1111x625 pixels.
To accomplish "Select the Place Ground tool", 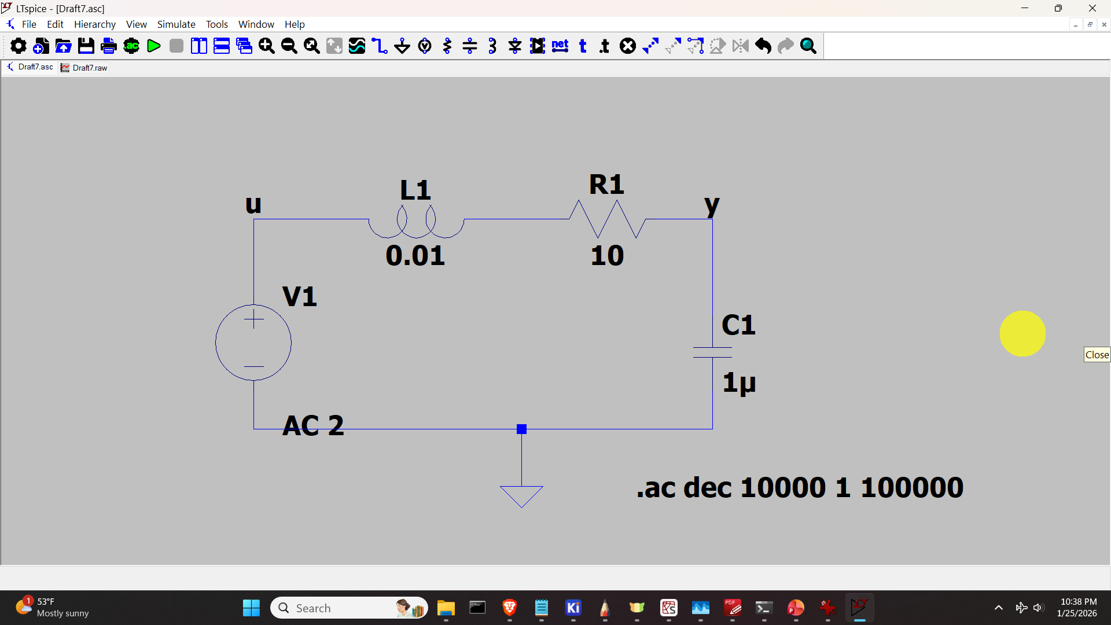I will (x=402, y=46).
